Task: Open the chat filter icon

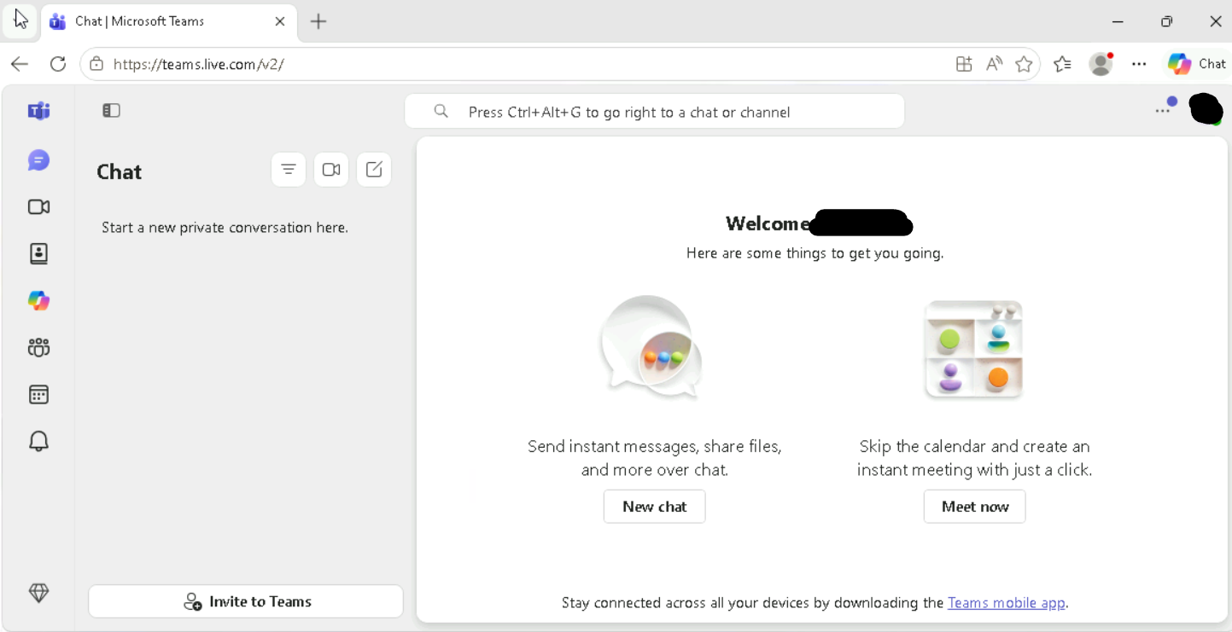Action: coord(289,170)
